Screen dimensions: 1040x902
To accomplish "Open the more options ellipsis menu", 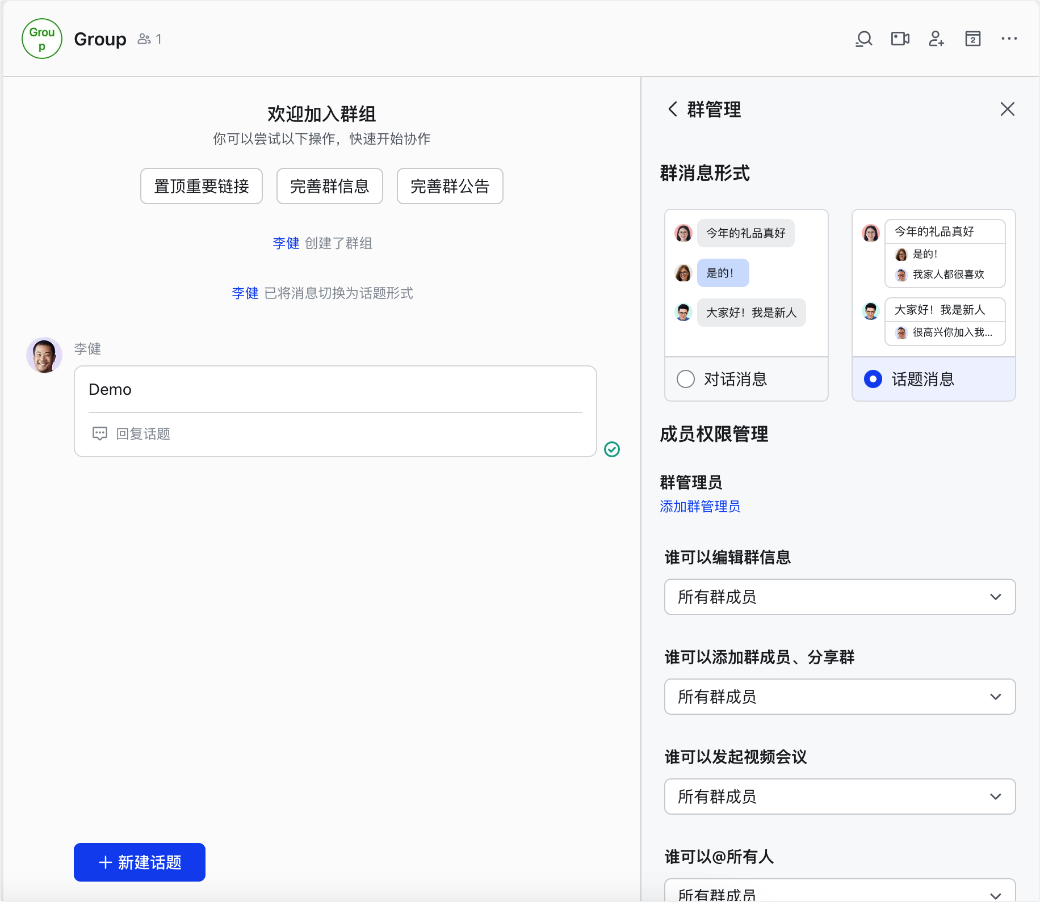I will click(1009, 39).
